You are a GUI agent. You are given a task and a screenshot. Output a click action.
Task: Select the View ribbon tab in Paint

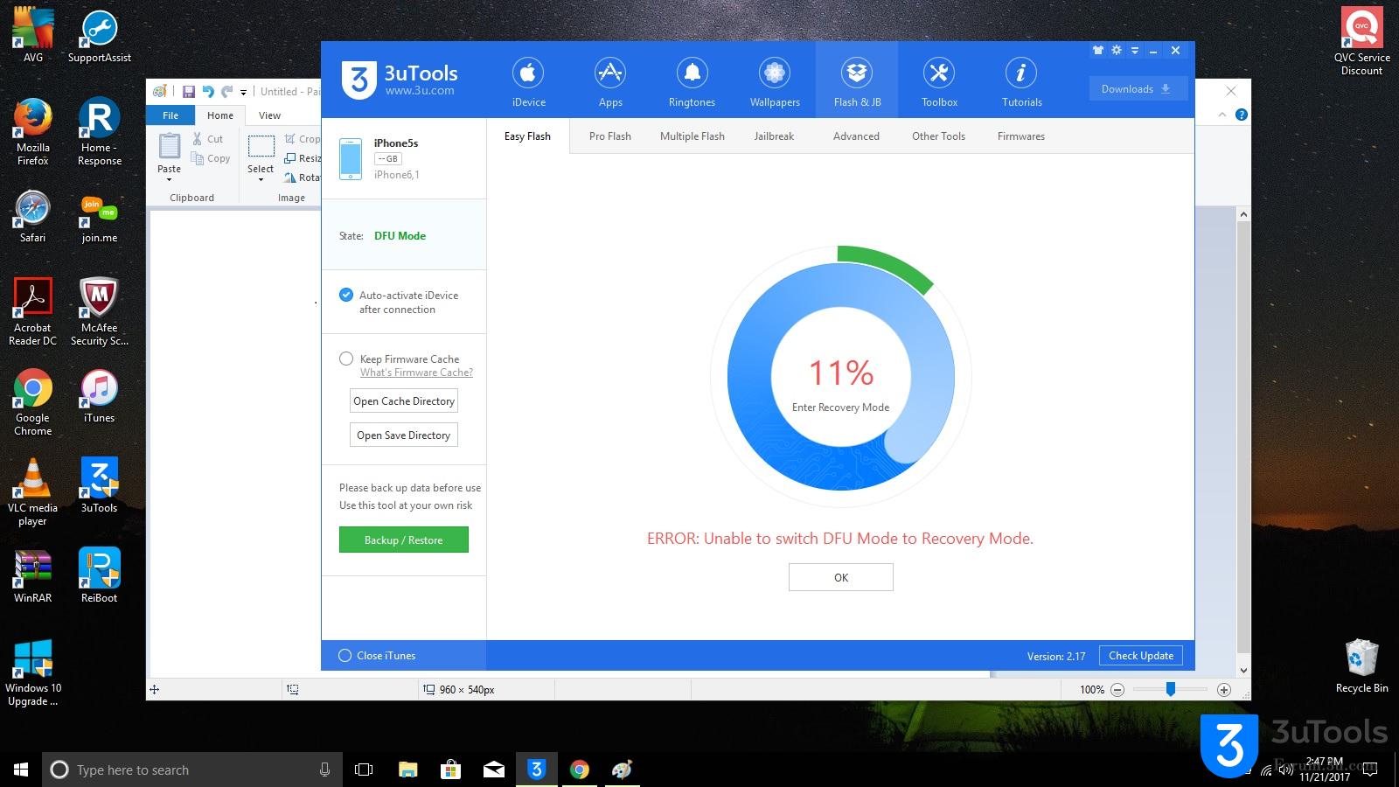(269, 115)
